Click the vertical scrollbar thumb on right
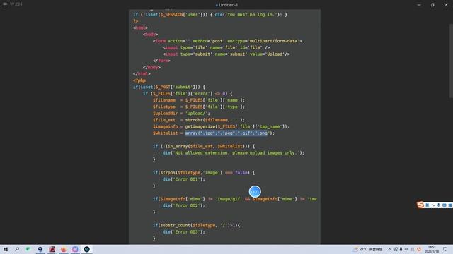This screenshot has width=453, height=254. pos(451,61)
